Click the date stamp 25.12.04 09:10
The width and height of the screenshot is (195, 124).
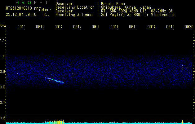pyautogui.click(x=21, y=15)
